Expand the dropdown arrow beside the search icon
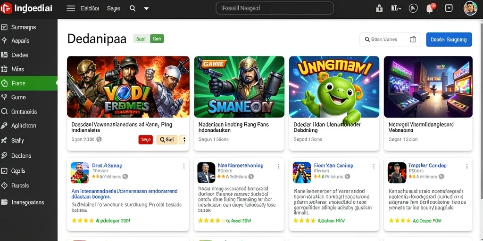The image size is (483, 241). [x=146, y=8]
